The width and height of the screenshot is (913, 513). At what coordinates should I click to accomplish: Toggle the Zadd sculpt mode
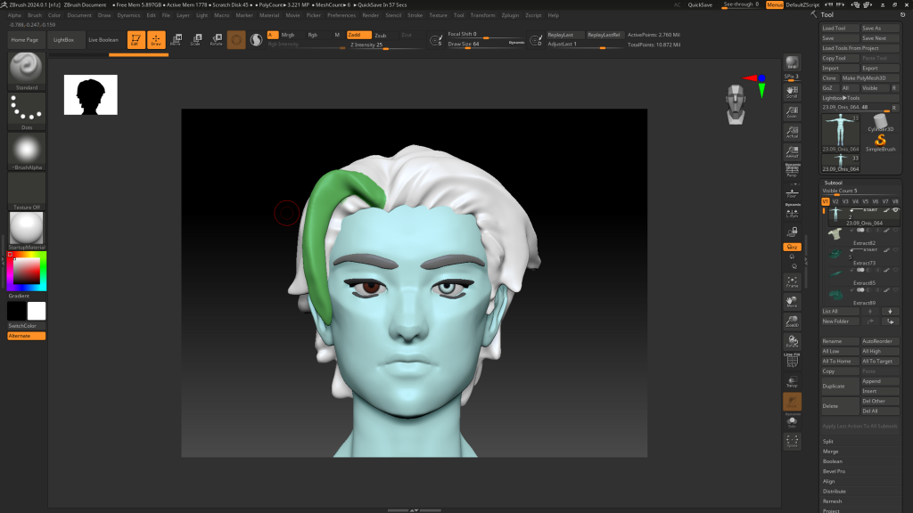coord(358,35)
